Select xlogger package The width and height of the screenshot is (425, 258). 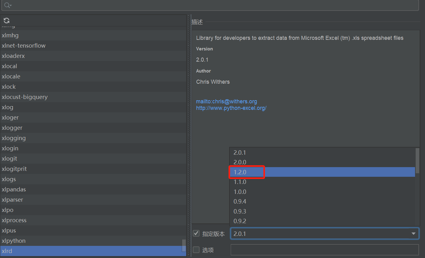coord(93,128)
